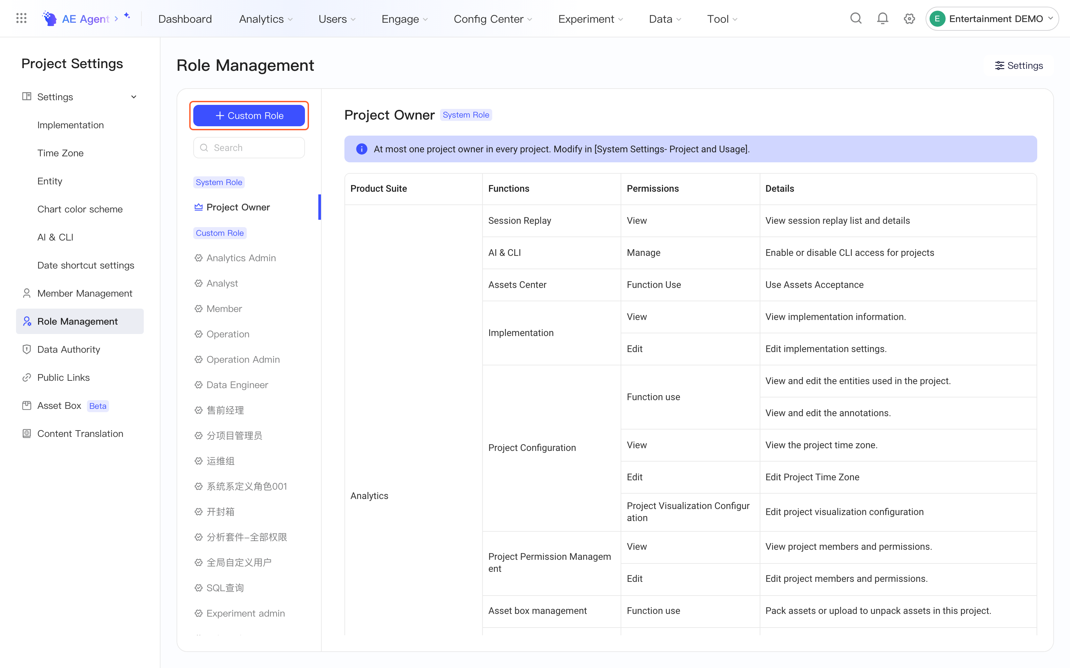Open Time Zone settings
This screenshot has width=1070, height=668.
pos(60,153)
